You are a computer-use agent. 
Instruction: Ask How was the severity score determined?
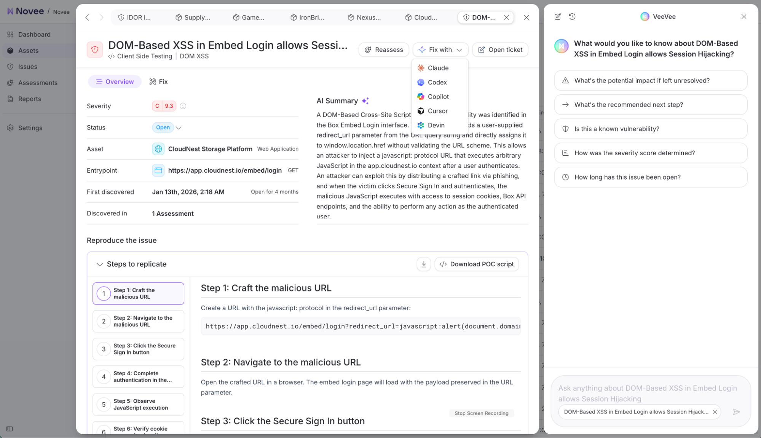tap(651, 153)
